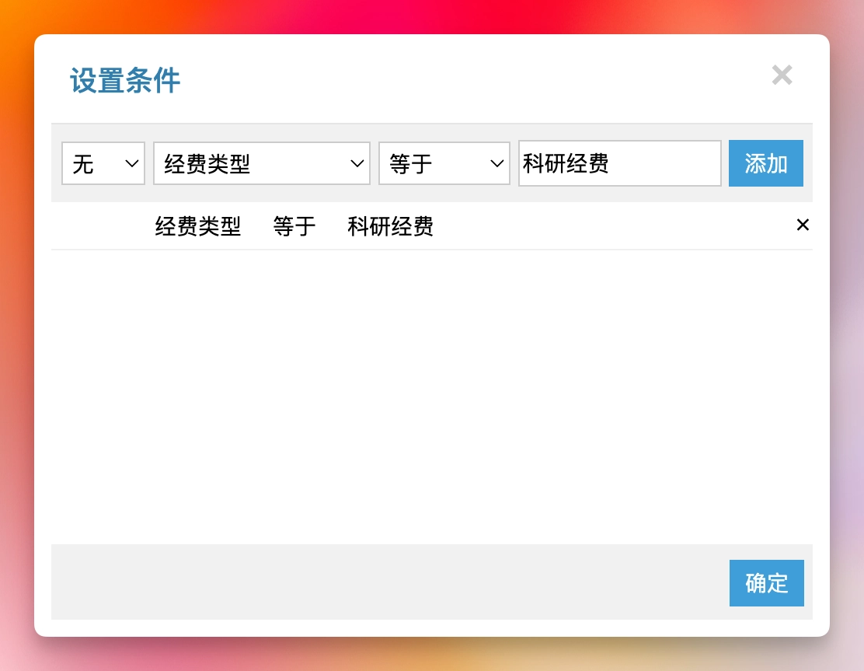Open the 无 logic dropdown

coord(103,163)
